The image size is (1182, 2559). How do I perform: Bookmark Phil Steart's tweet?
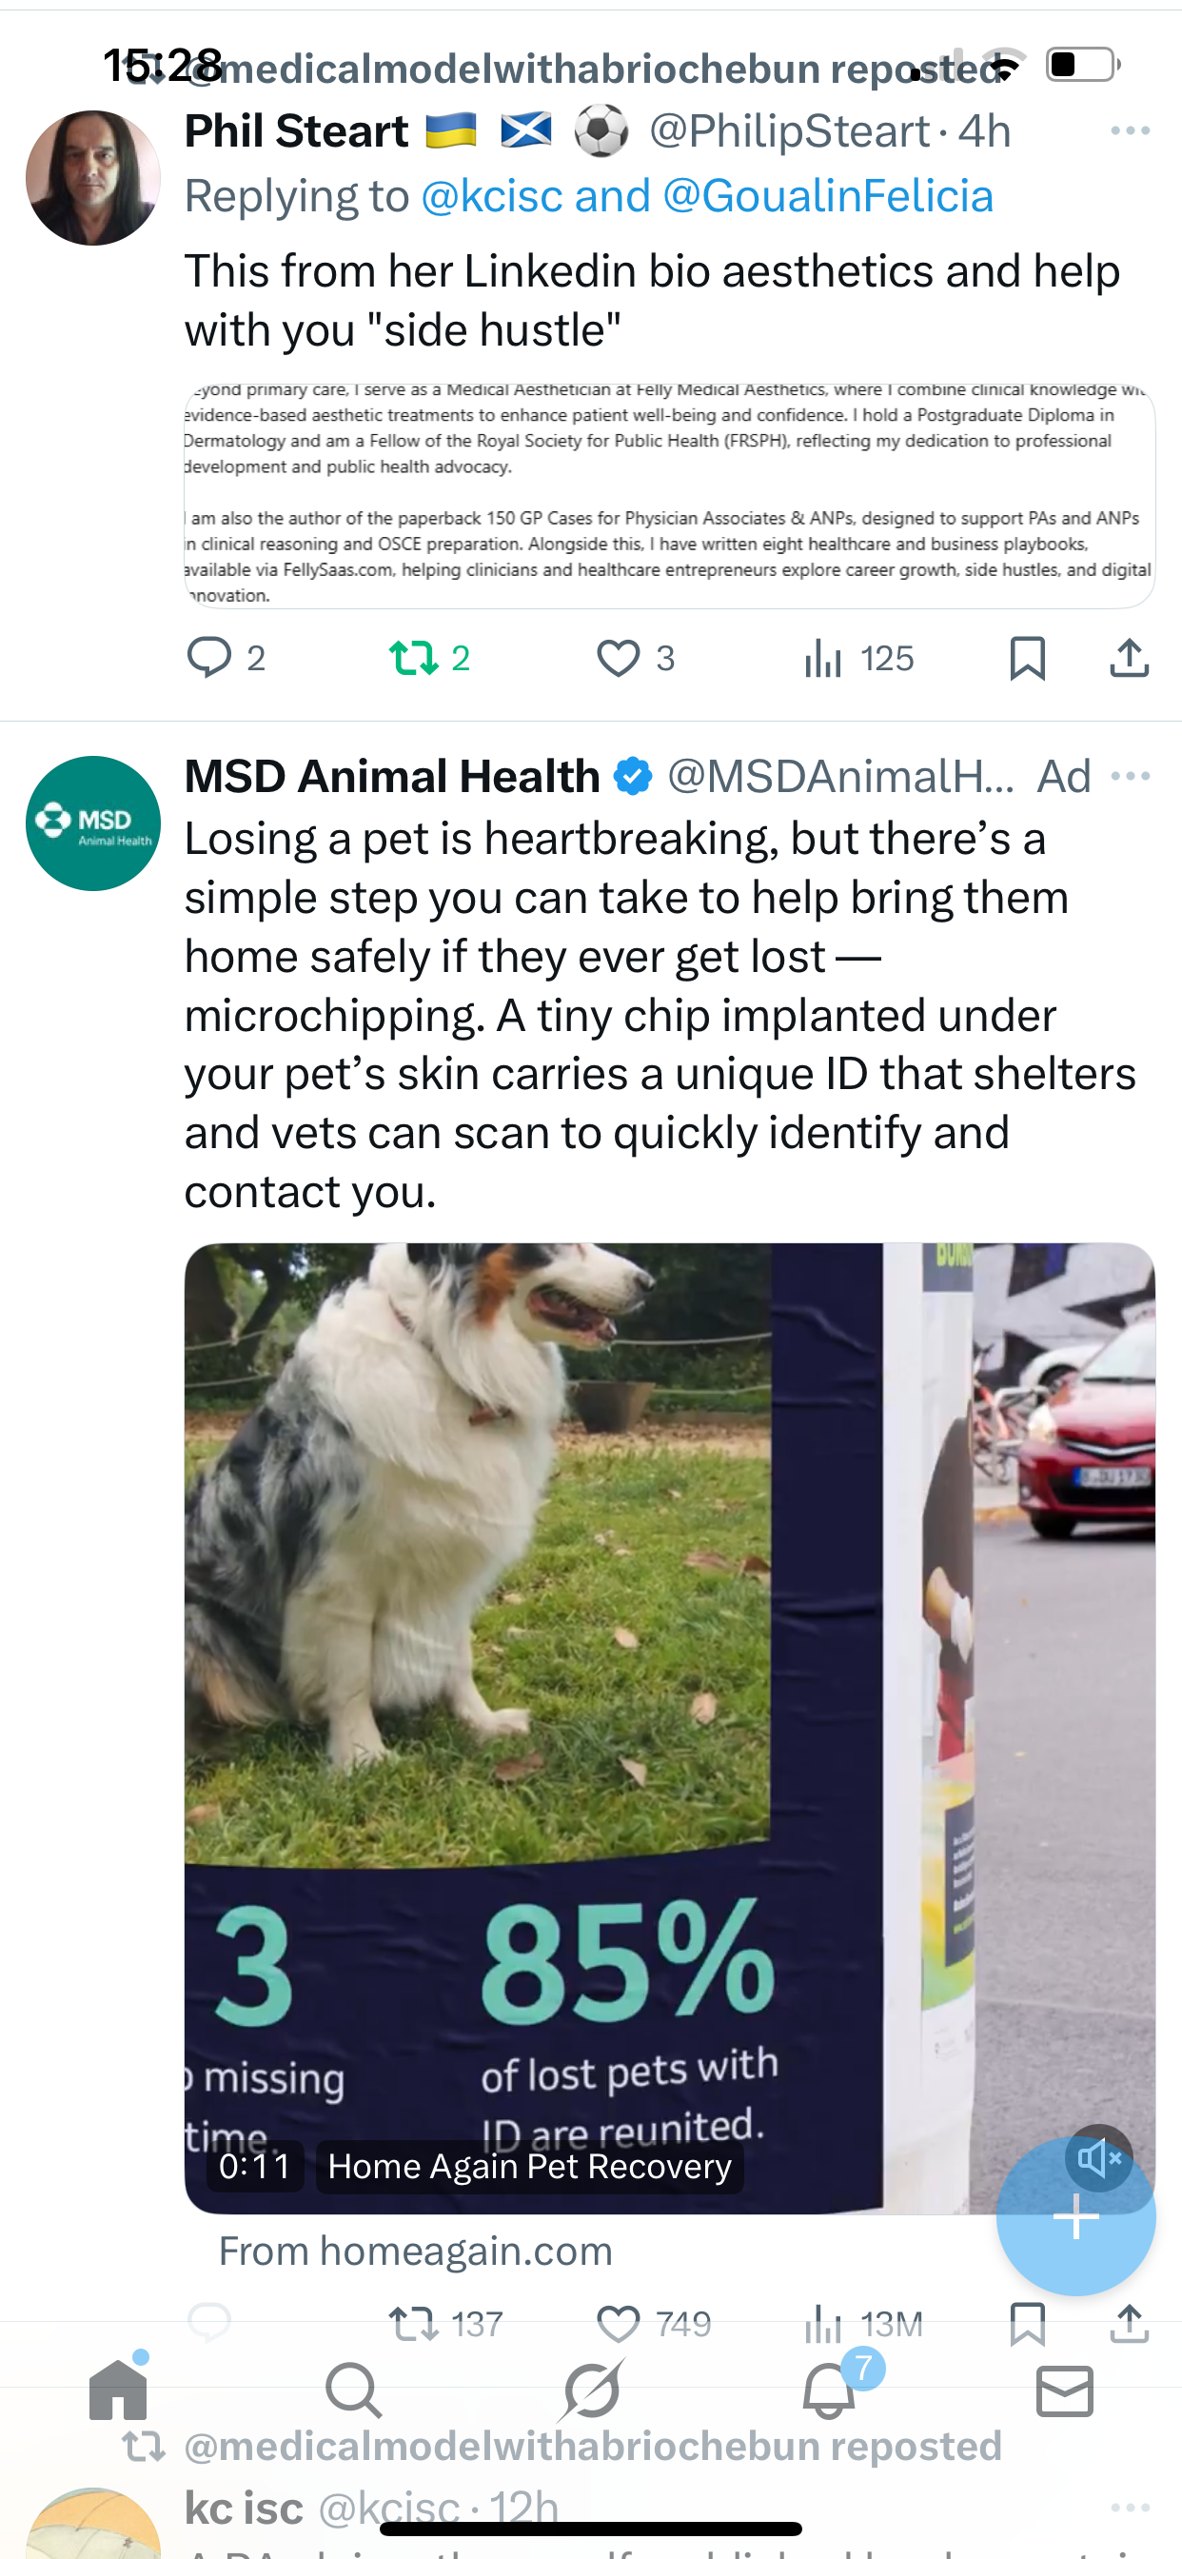pos(1027,658)
